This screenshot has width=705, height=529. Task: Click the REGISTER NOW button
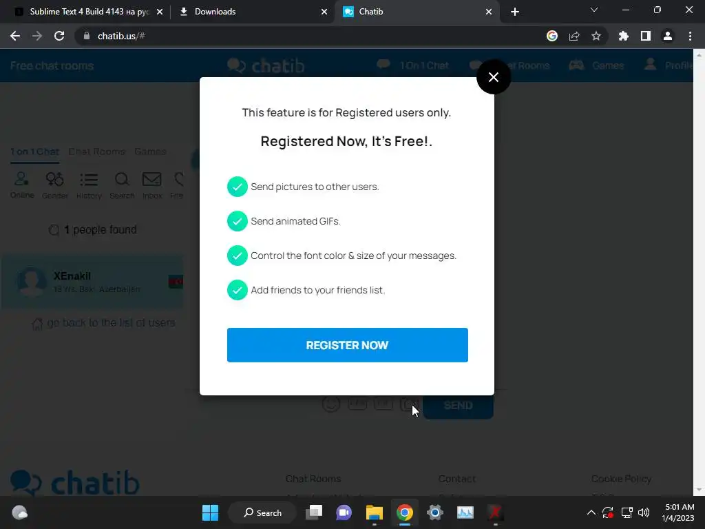(x=347, y=345)
